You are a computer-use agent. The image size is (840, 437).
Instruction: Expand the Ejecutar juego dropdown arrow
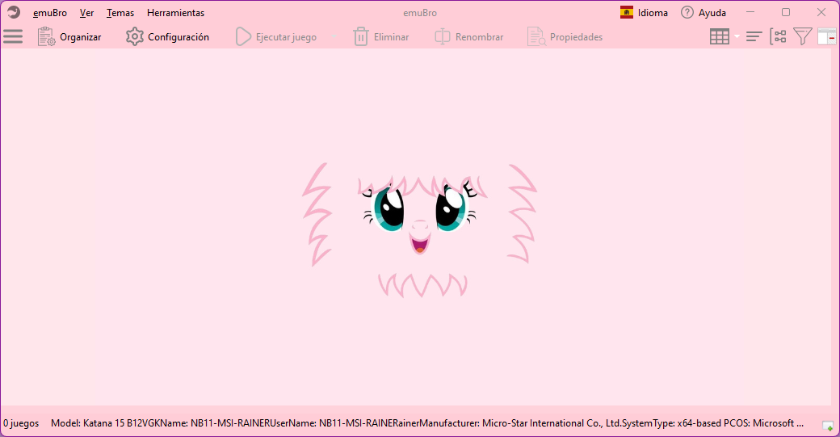point(334,37)
